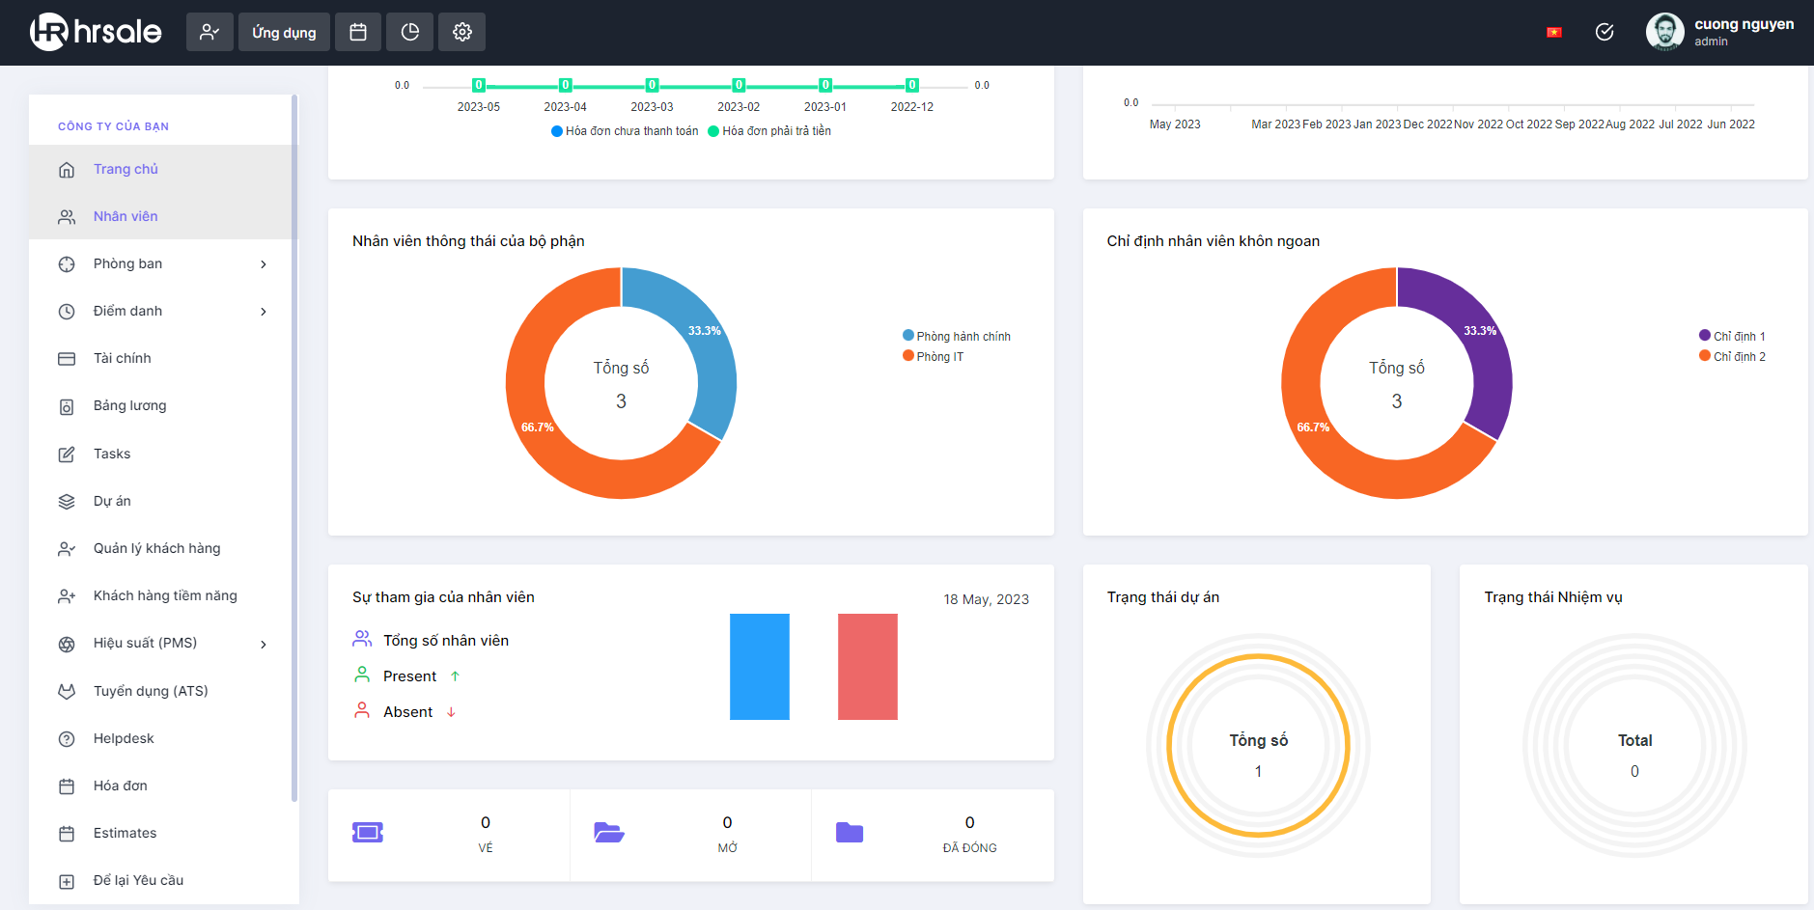Click the sidebar vertical scrollbar
1814x910 pixels.
294,449
